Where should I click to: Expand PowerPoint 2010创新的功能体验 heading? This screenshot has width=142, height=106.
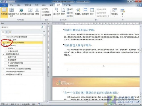4,69
